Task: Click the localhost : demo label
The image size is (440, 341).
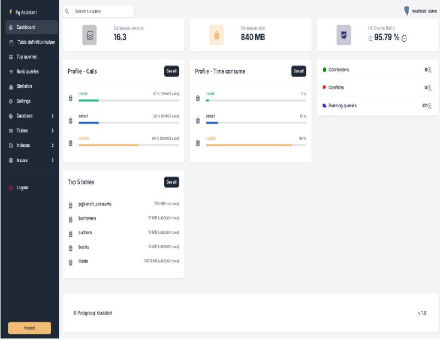Action: (424, 11)
